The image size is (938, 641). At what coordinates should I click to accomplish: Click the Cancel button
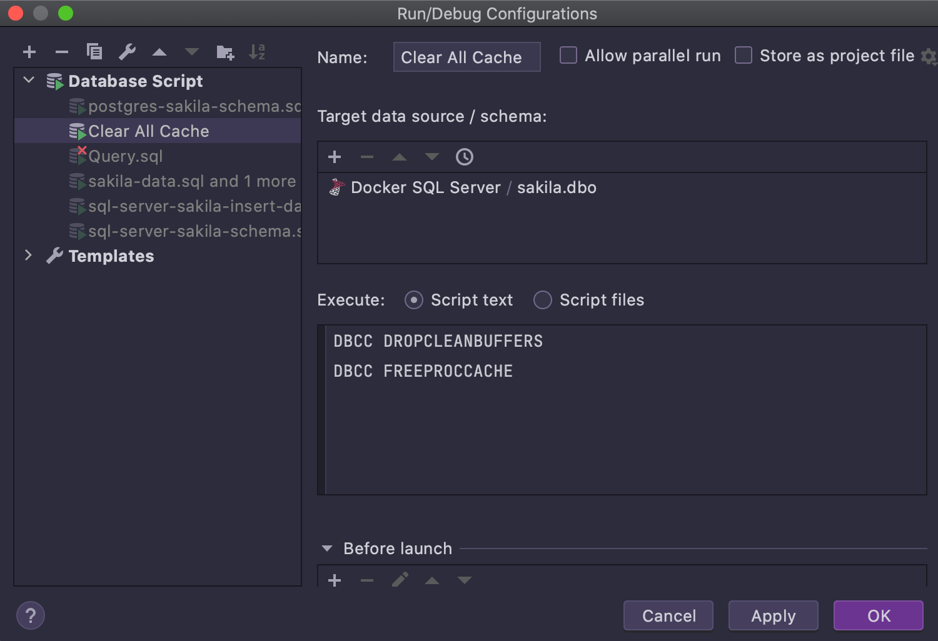[x=668, y=616]
